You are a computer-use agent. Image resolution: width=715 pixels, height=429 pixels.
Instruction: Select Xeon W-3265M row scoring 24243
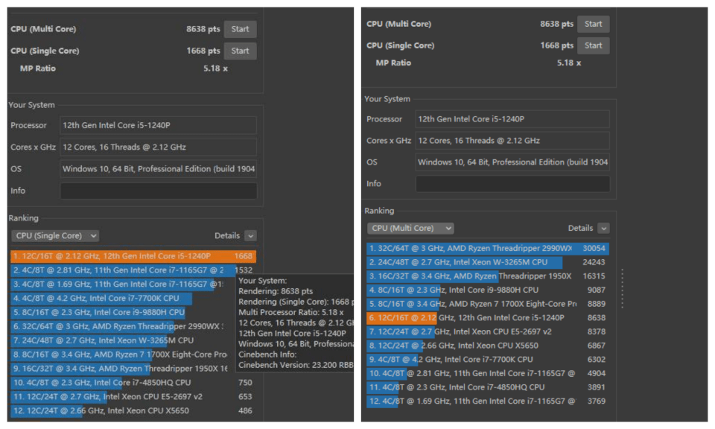(488, 263)
